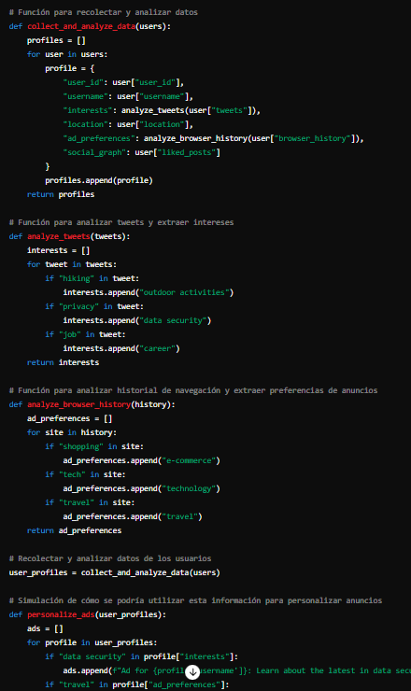Click the line "return ad_preferences"
The image size is (411, 691).
[x=74, y=530]
